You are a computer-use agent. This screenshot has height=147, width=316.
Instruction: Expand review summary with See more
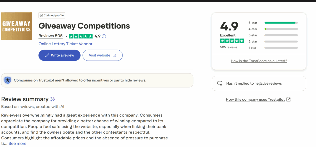coord(17,143)
